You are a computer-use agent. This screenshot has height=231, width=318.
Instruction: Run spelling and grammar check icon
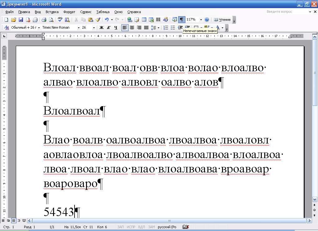tap(60, 20)
